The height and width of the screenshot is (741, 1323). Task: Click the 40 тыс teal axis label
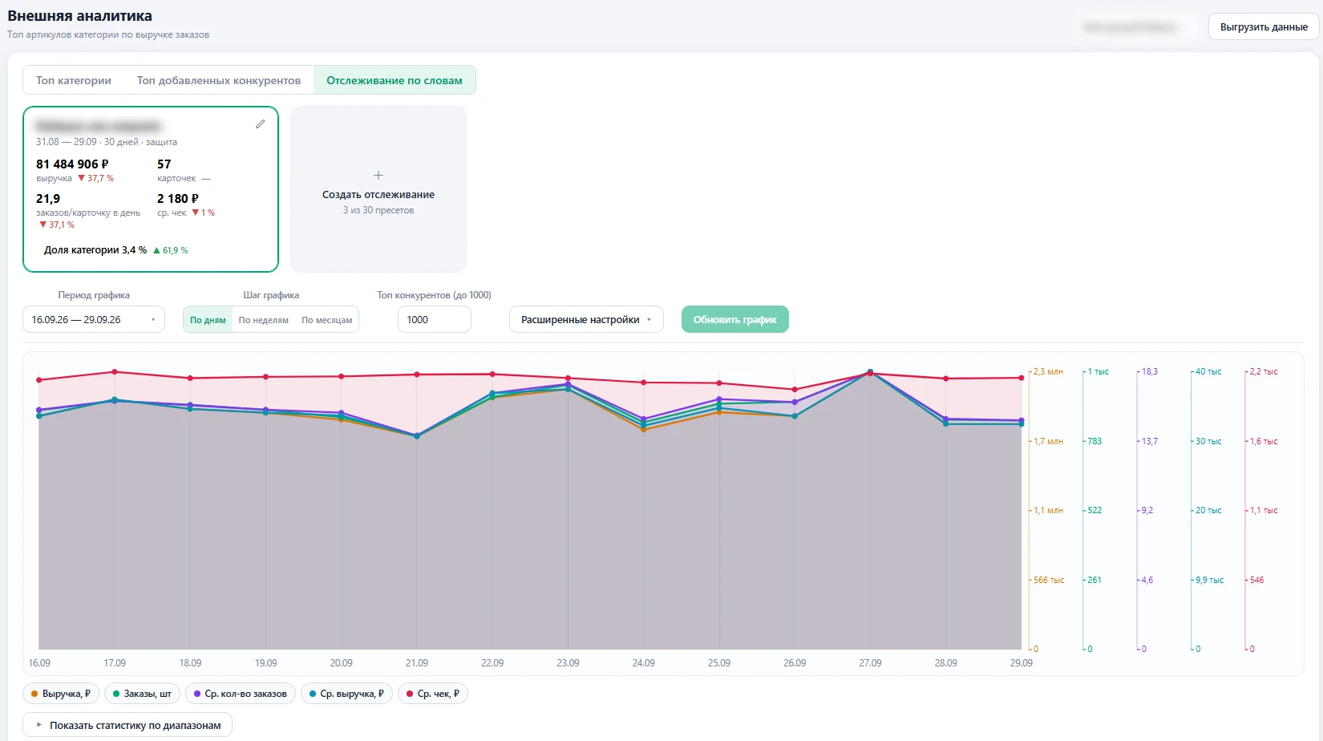pyautogui.click(x=1208, y=372)
